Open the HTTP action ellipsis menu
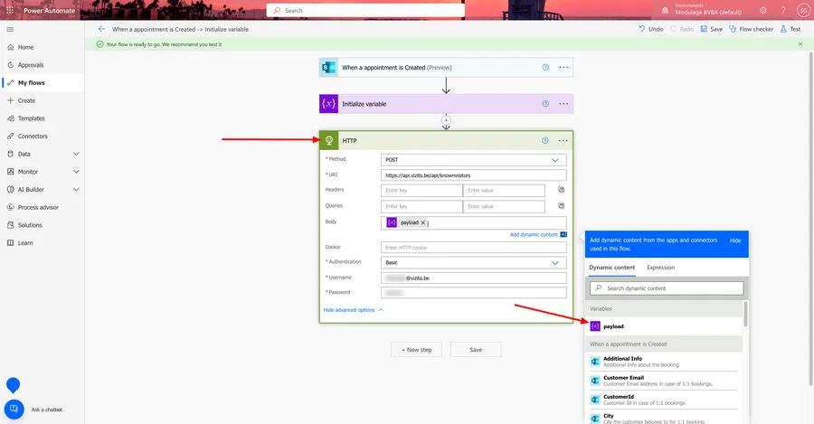 (563, 141)
